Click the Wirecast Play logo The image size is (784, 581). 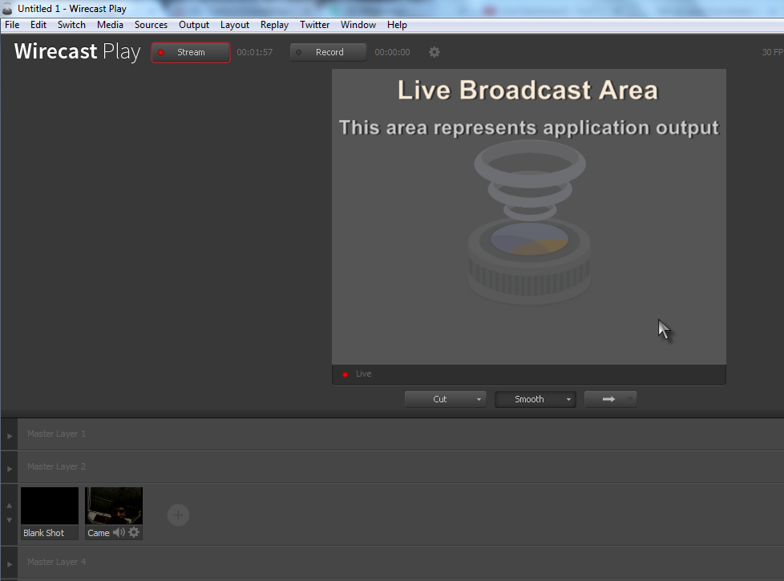[77, 51]
